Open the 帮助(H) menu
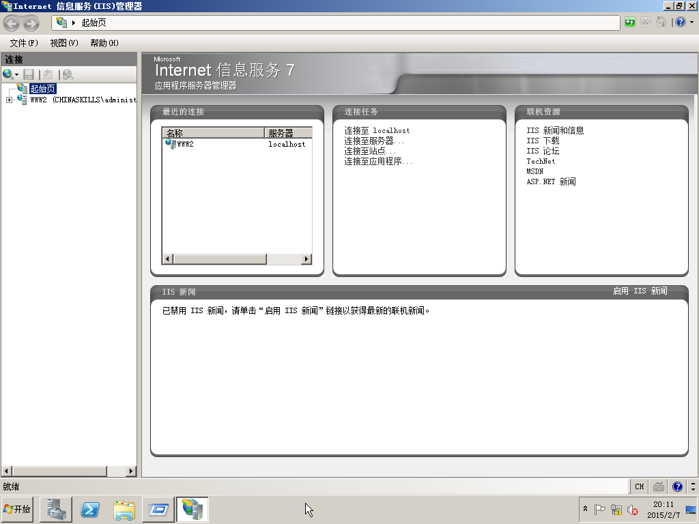Screen dimensions: 699x524 (x=104, y=43)
